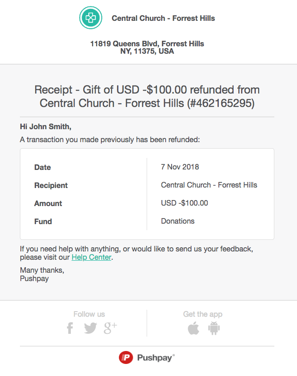The image size is (297, 376).
Task: Open the Twitter follow icon
Action: tap(90, 328)
